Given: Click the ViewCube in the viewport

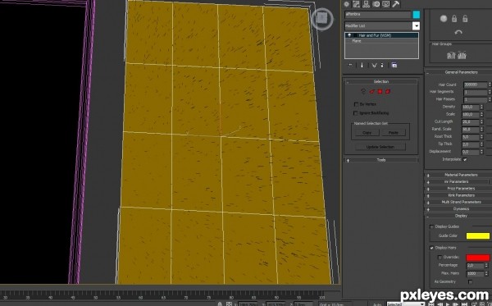Looking at the screenshot, I should (x=322, y=19).
